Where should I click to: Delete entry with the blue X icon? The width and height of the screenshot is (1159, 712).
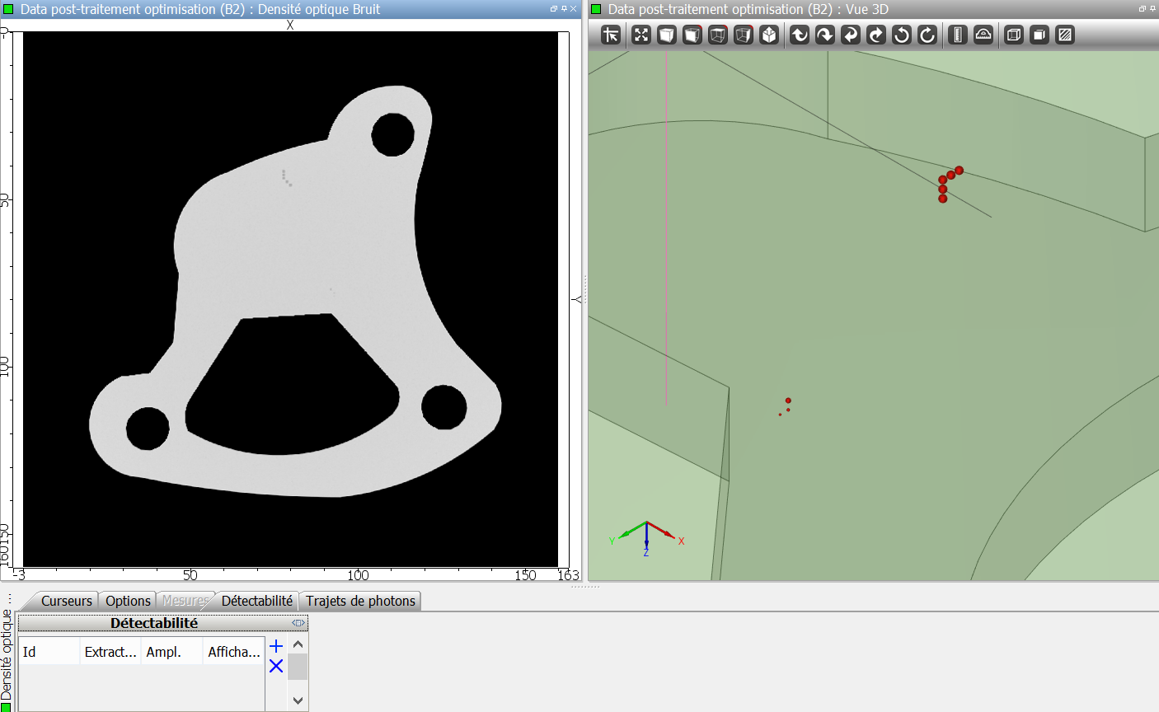tap(276, 666)
